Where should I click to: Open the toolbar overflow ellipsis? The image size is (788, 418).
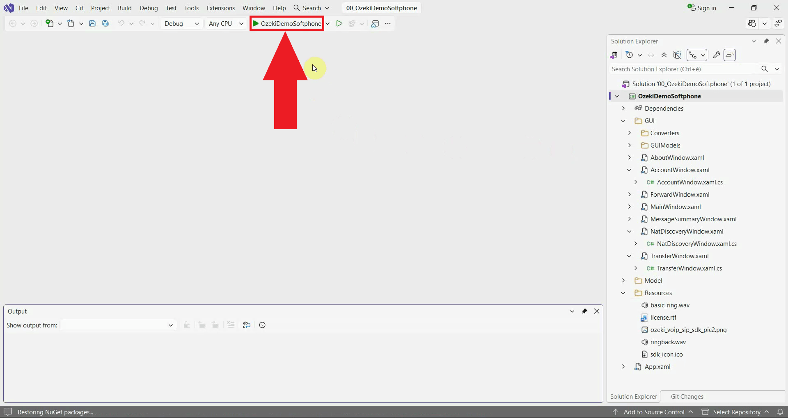click(388, 23)
